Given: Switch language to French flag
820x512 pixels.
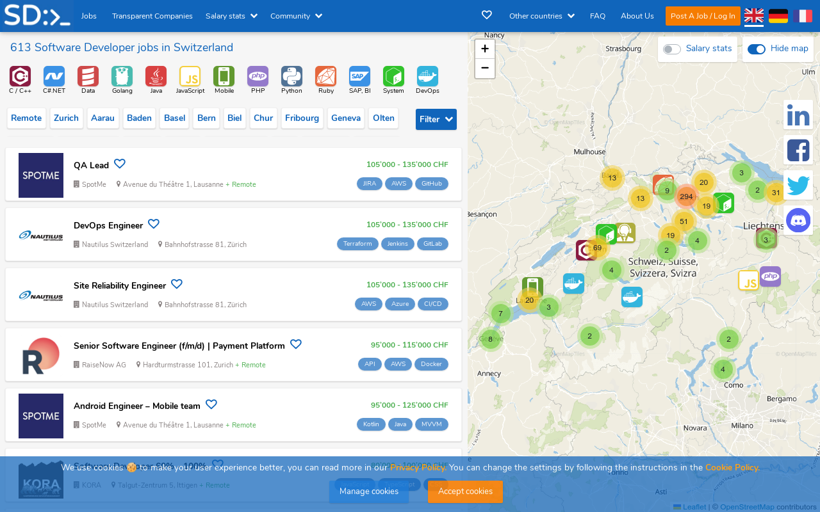Looking at the screenshot, I should pos(803,16).
